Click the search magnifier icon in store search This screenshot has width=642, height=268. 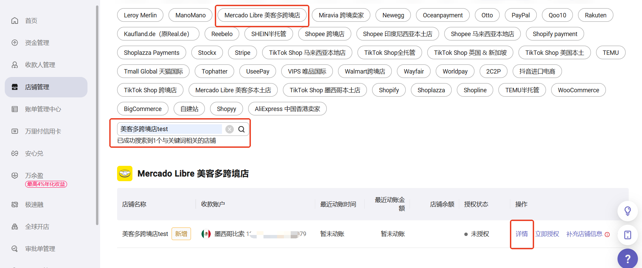coord(241,129)
